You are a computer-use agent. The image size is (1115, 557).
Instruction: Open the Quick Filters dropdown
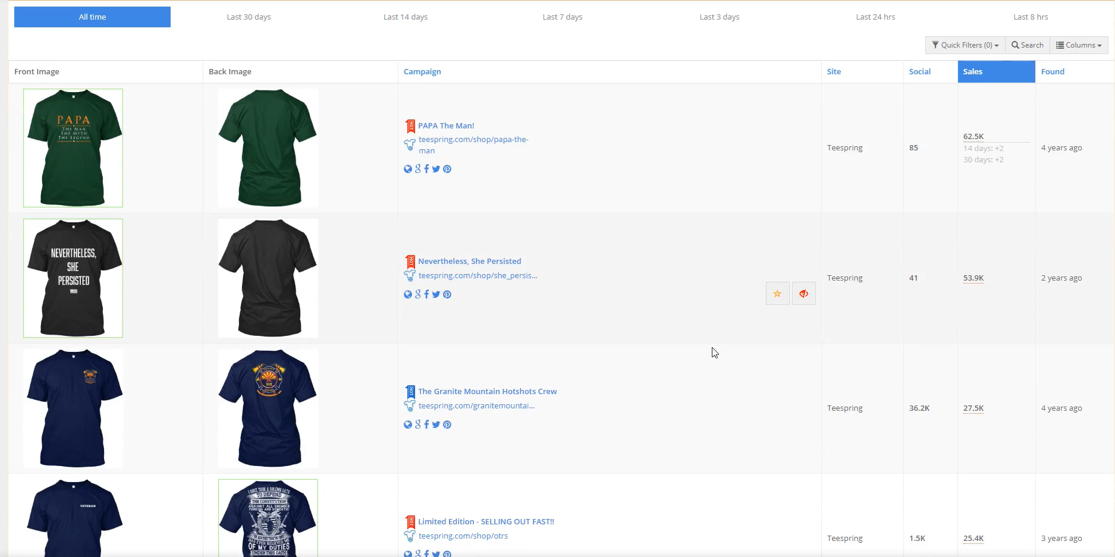point(964,45)
